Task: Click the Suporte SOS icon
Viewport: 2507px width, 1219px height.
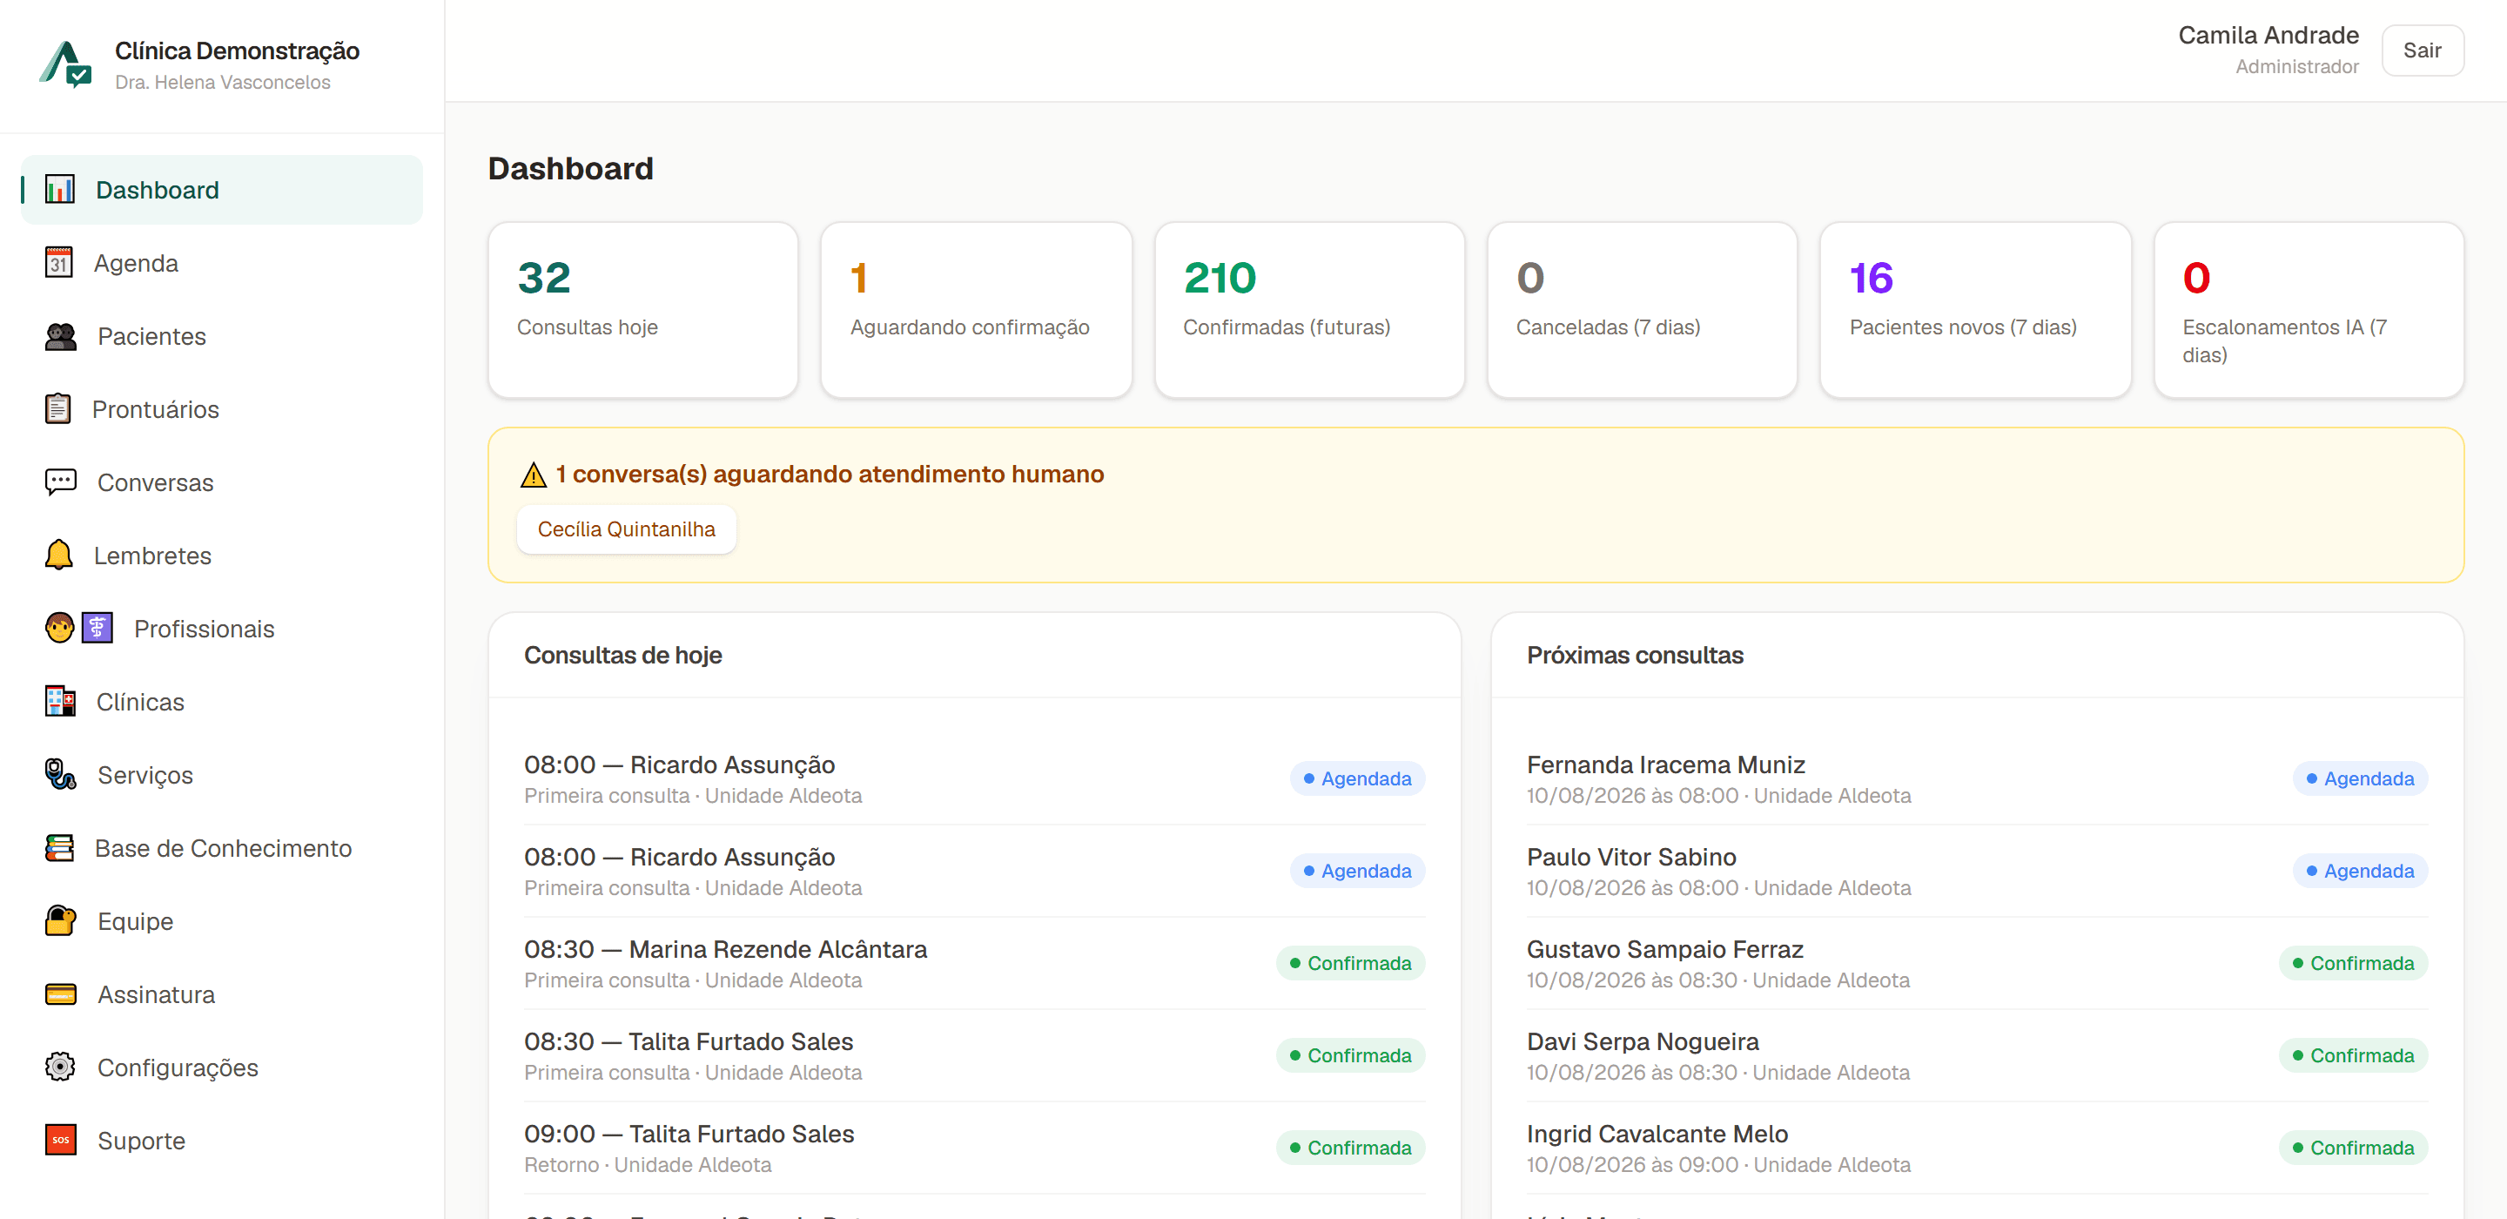Action: (60, 1140)
